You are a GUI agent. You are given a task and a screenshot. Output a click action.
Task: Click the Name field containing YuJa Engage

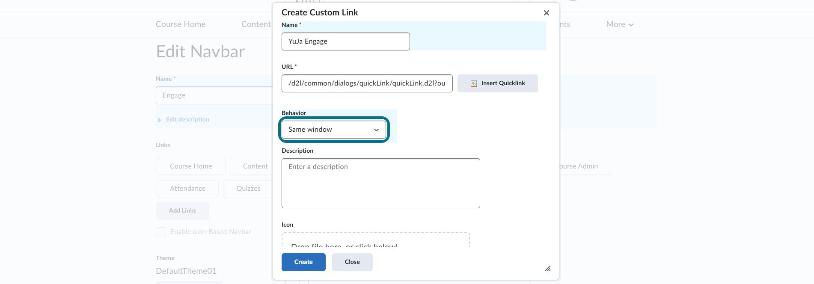point(345,41)
